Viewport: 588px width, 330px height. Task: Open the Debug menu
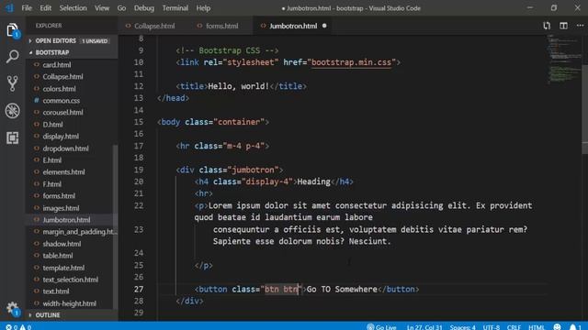click(x=144, y=8)
